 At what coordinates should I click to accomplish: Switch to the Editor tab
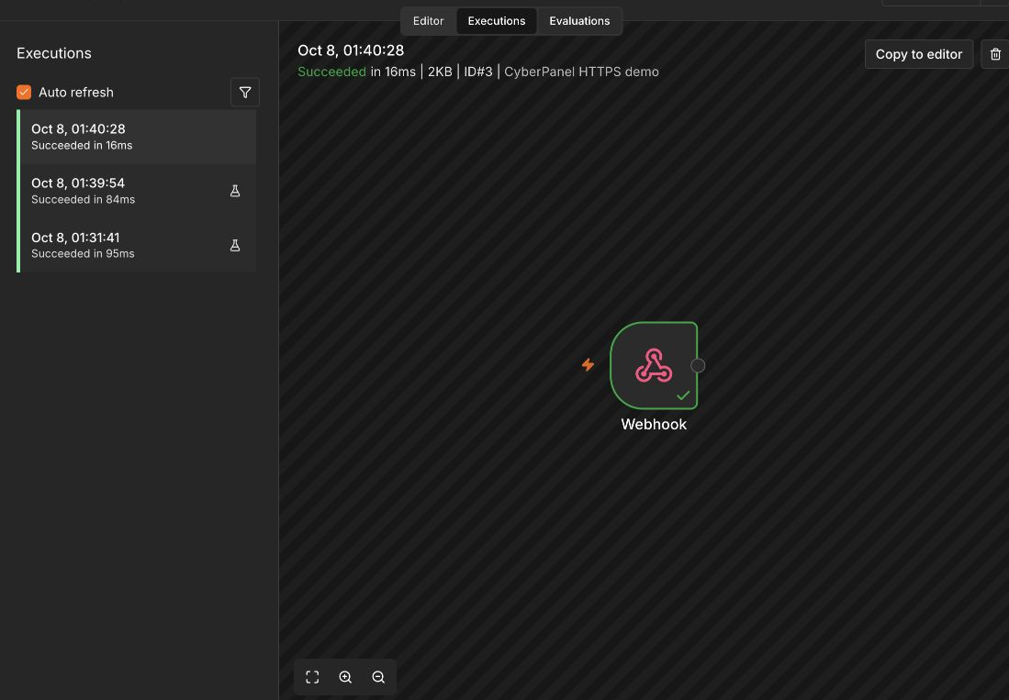click(428, 21)
